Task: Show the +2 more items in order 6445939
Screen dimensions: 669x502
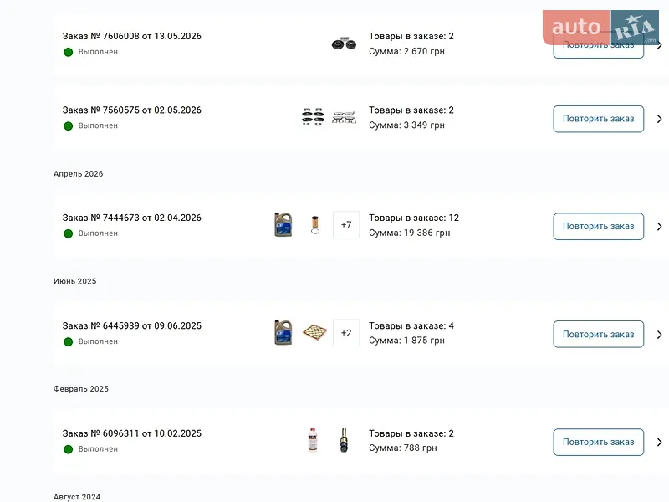Action: pyautogui.click(x=346, y=332)
